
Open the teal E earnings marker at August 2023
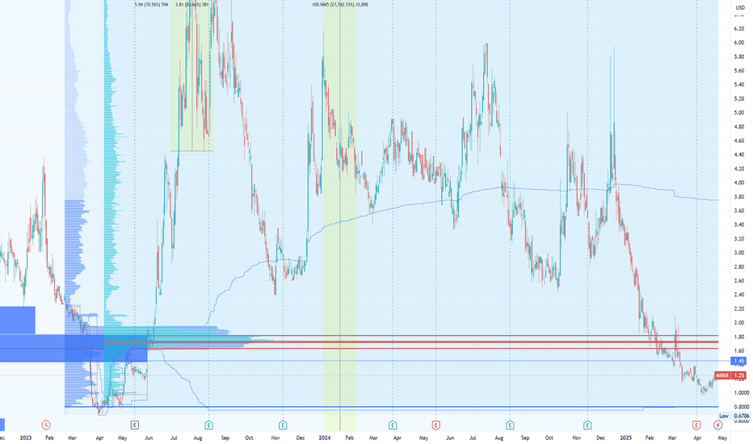point(208,425)
